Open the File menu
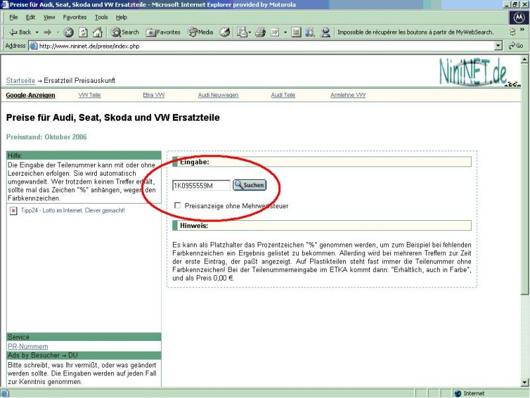This screenshot has height=398, width=530. coord(13,17)
